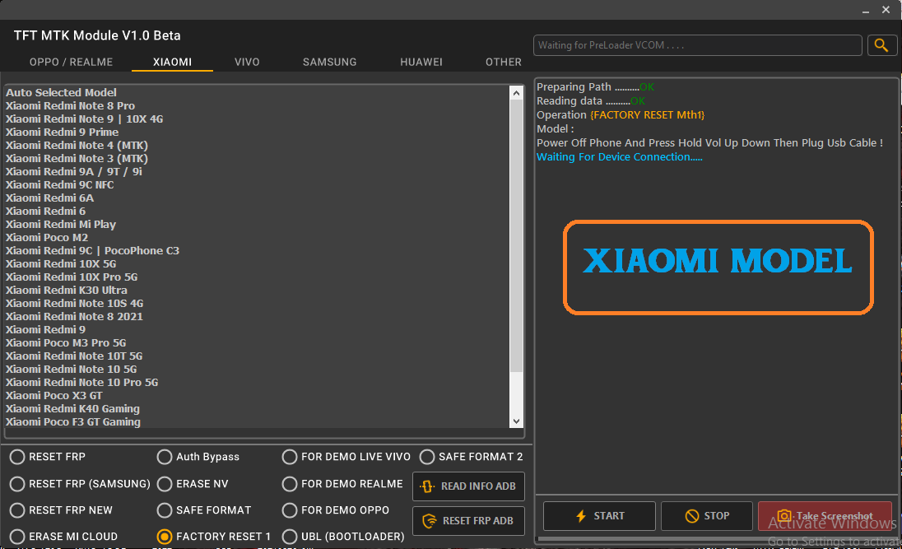Click the lightning START button
The width and height of the screenshot is (902, 549).
pos(599,515)
